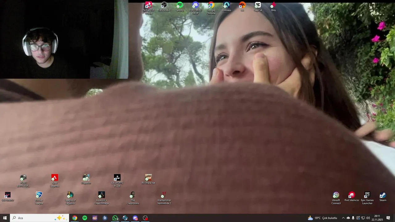Select the Warhammer Vermintide 2 shortcut
395x222 pixels.
[164, 198]
